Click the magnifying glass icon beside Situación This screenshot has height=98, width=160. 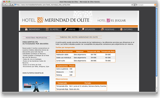pos(83,29)
